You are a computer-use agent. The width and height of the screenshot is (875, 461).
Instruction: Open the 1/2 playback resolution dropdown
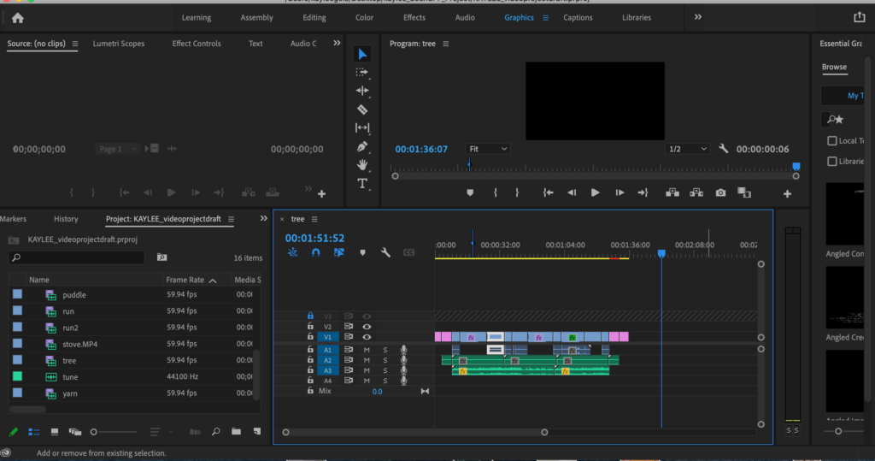tap(687, 149)
